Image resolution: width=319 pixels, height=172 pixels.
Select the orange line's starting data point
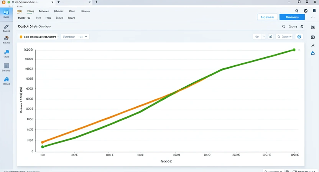43,142
